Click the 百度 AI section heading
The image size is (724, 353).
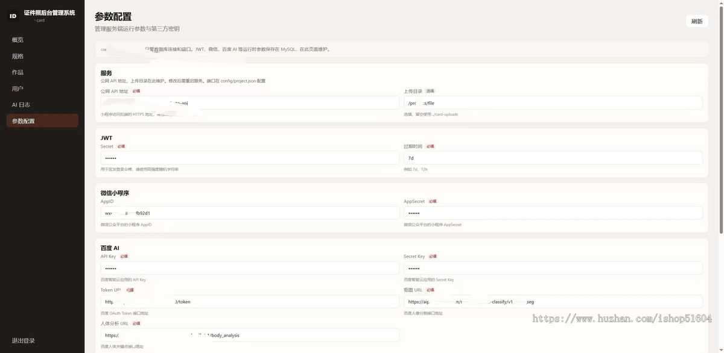110,248
